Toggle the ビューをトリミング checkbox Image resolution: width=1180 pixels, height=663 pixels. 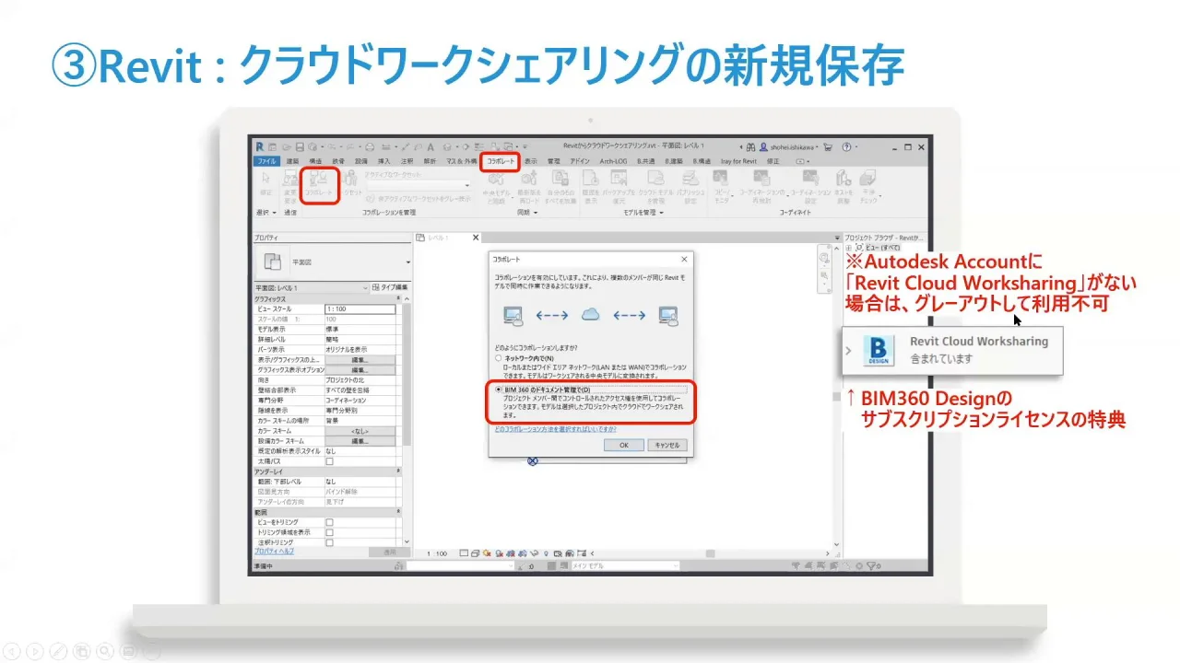[x=329, y=521]
